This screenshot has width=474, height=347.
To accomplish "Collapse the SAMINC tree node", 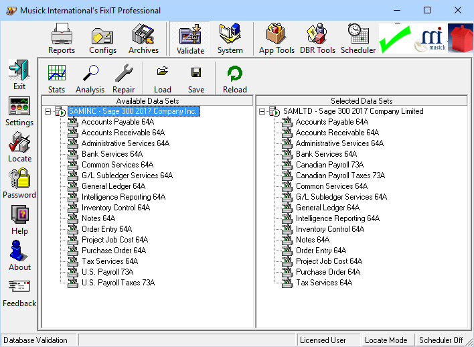I will click(48, 112).
